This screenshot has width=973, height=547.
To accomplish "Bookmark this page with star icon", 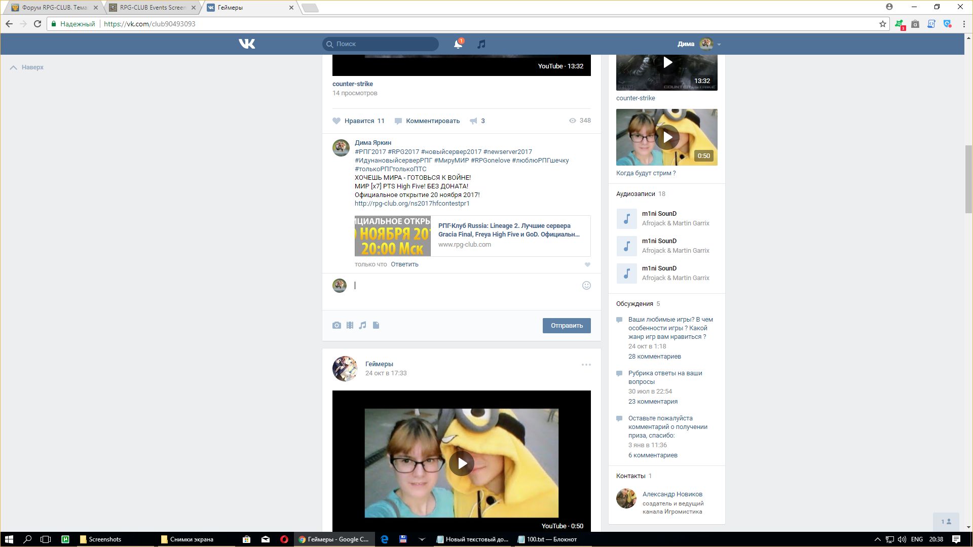I will tap(882, 24).
